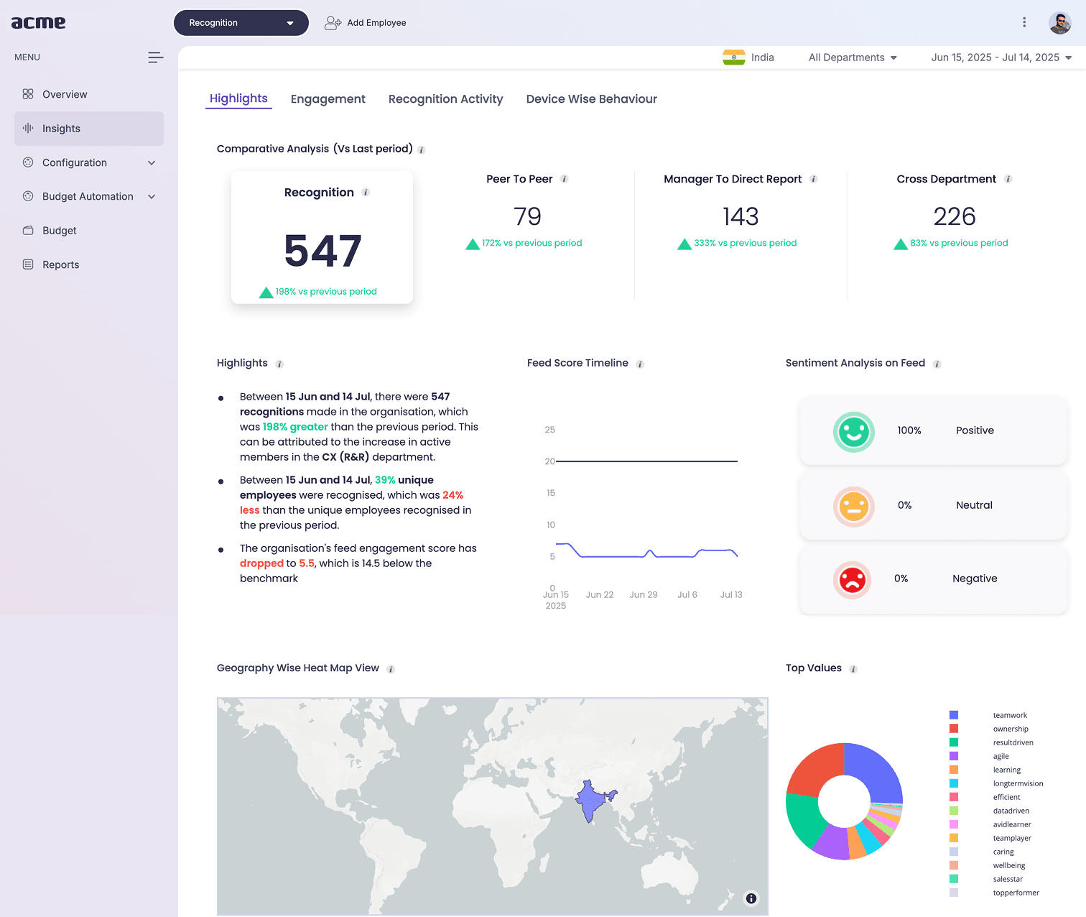Open the user profile avatar
1086x917 pixels.
point(1060,23)
